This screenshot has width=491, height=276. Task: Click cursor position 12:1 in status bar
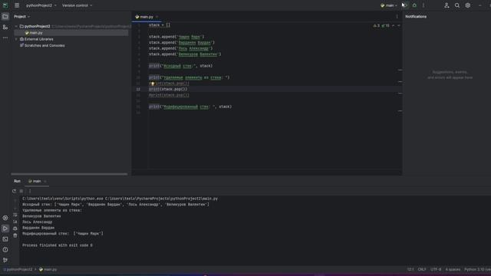(410, 269)
